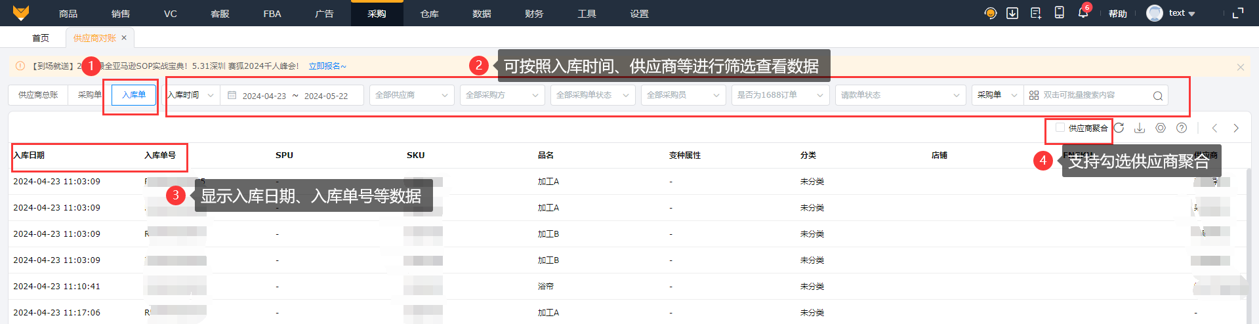
Task: Click the 立即报名 link
Action: [327, 66]
